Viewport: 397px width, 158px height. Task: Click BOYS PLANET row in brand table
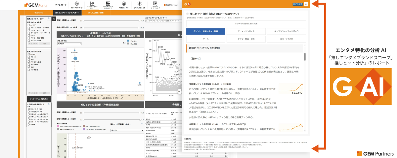(x=163, y=139)
